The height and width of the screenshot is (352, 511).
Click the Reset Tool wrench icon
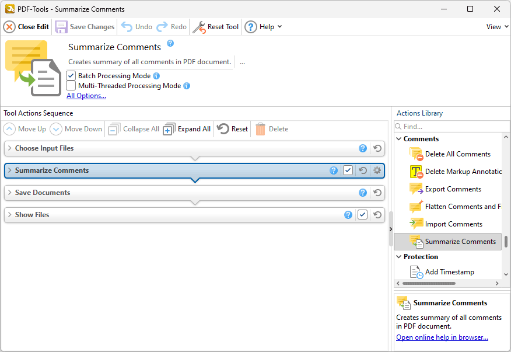(x=199, y=27)
